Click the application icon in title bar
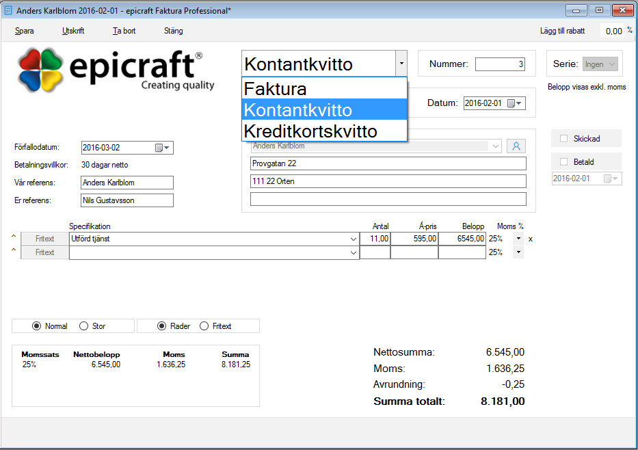Image resolution: width=638 pixels, height=450 pixels. [x=8, y=10]
